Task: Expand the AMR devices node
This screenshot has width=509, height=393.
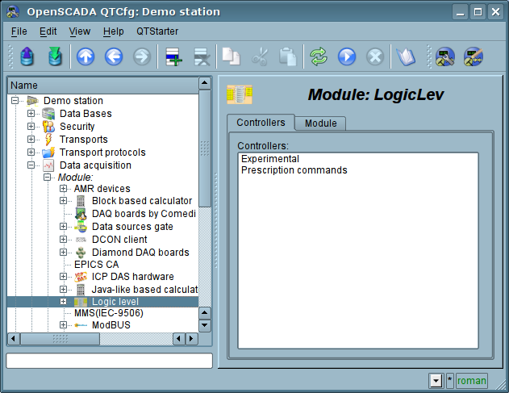Action: click(x=63, y=188)
